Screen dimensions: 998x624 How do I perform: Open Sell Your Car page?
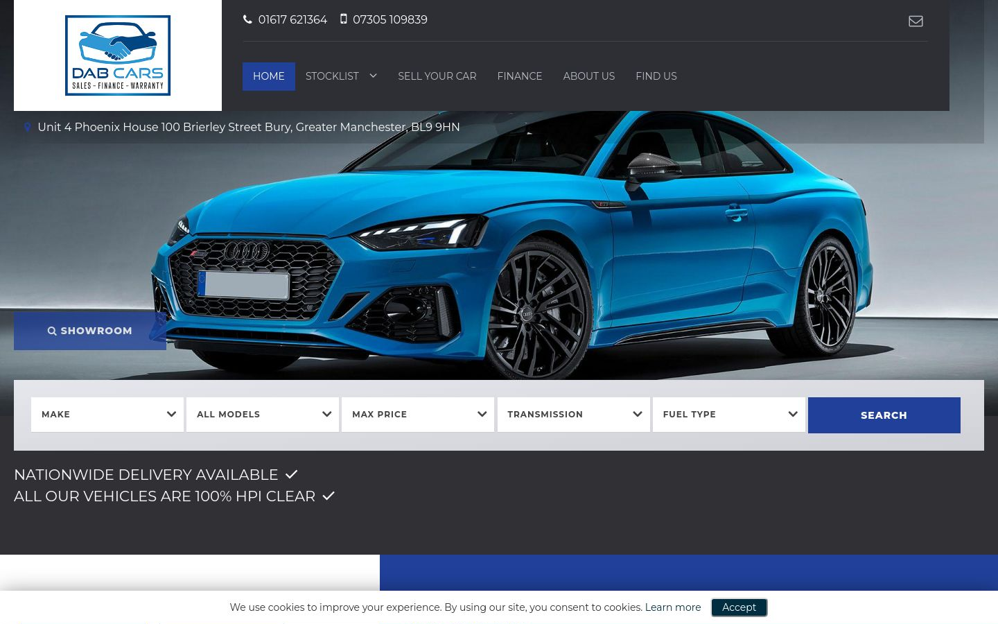pos(437,76)
